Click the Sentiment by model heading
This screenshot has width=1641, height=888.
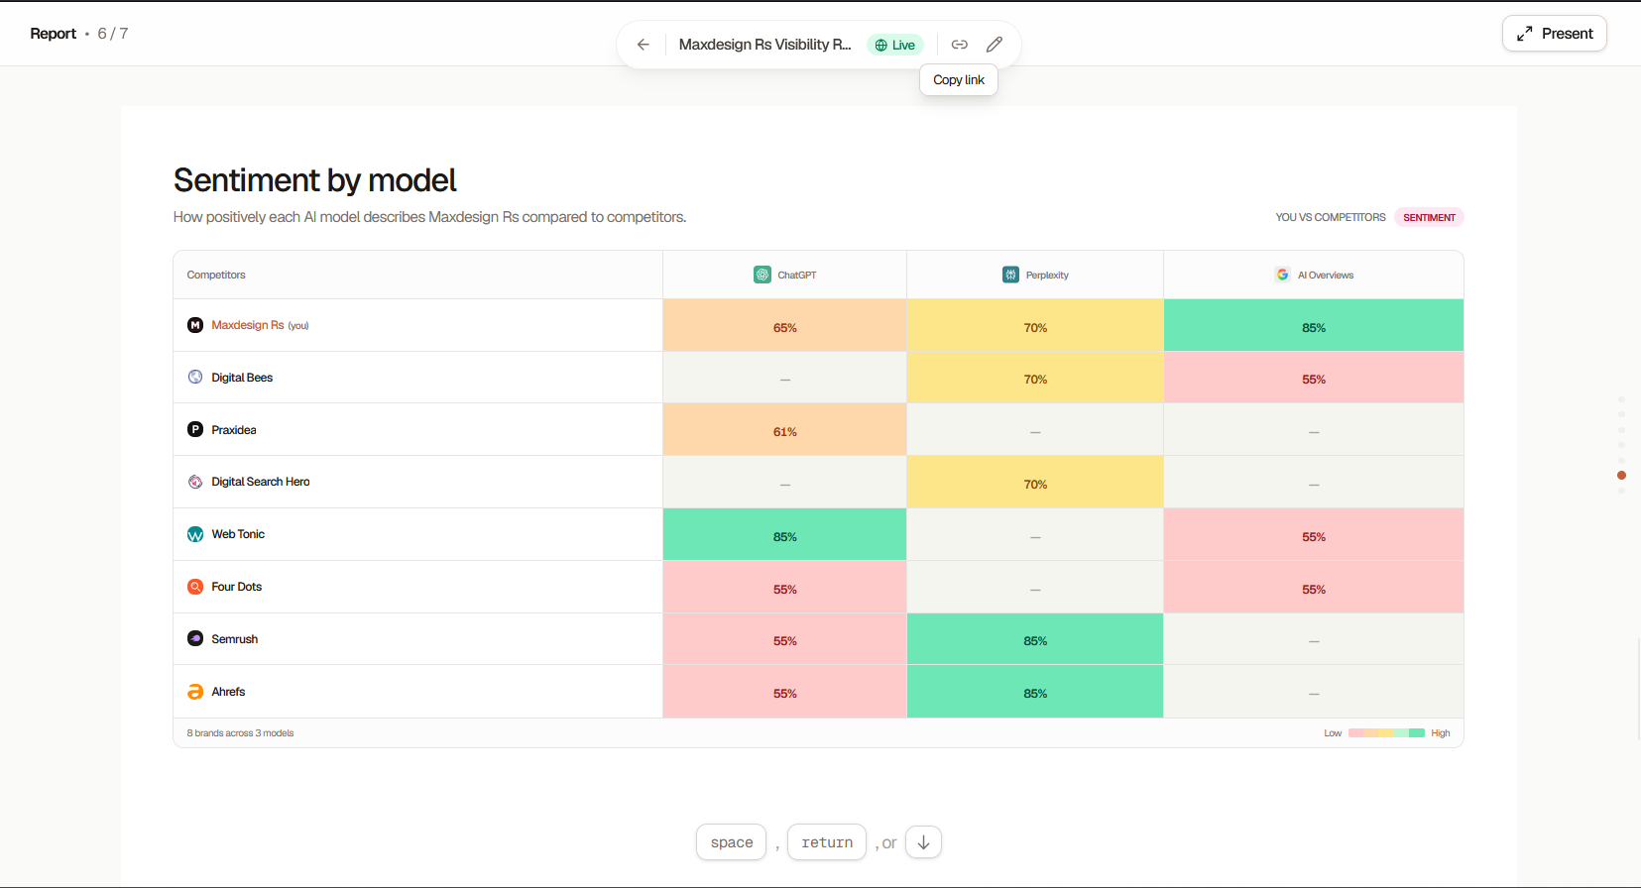[x=315, y=180]
